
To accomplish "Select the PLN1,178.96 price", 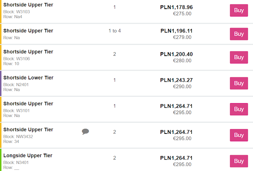I will coord(176,7).
